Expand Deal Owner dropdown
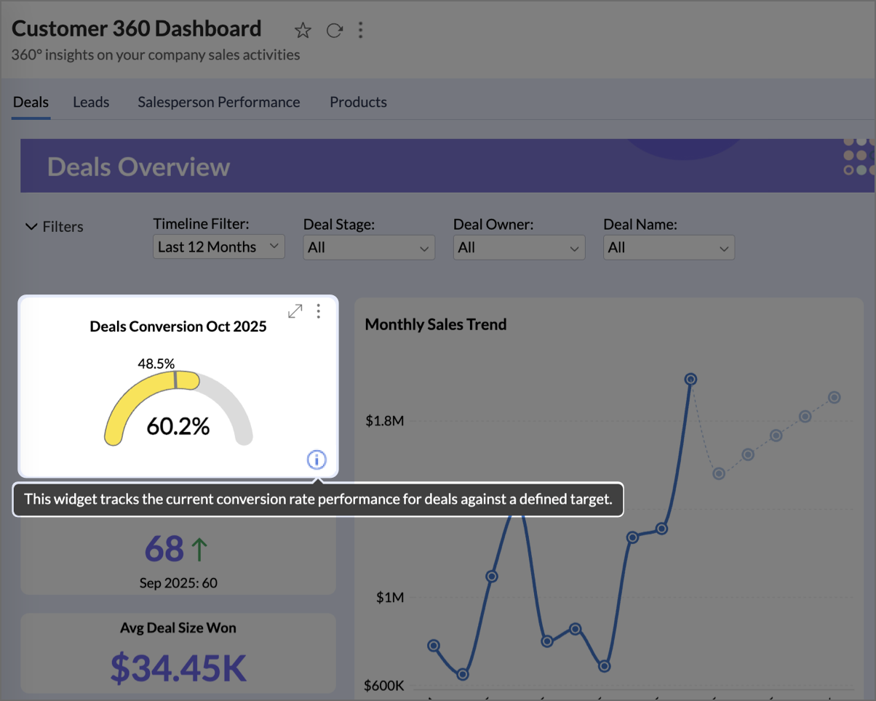Screen dimensions: 876x701 pos(519,248)
